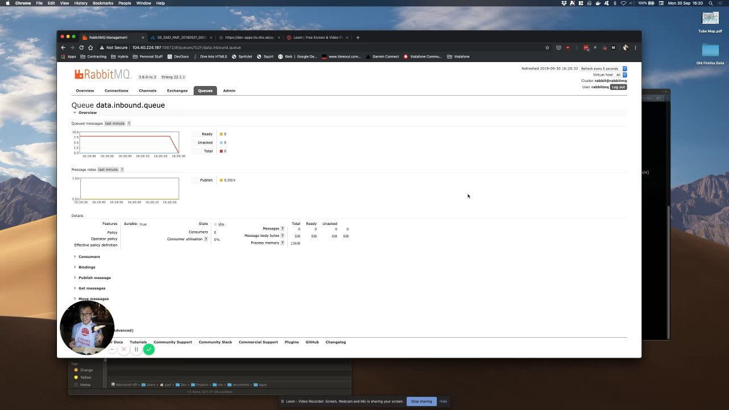Image resolution: width=729 pixels, height=410 pixels.
Task: Open the Tutorials footer link
Action: [138, 342]
